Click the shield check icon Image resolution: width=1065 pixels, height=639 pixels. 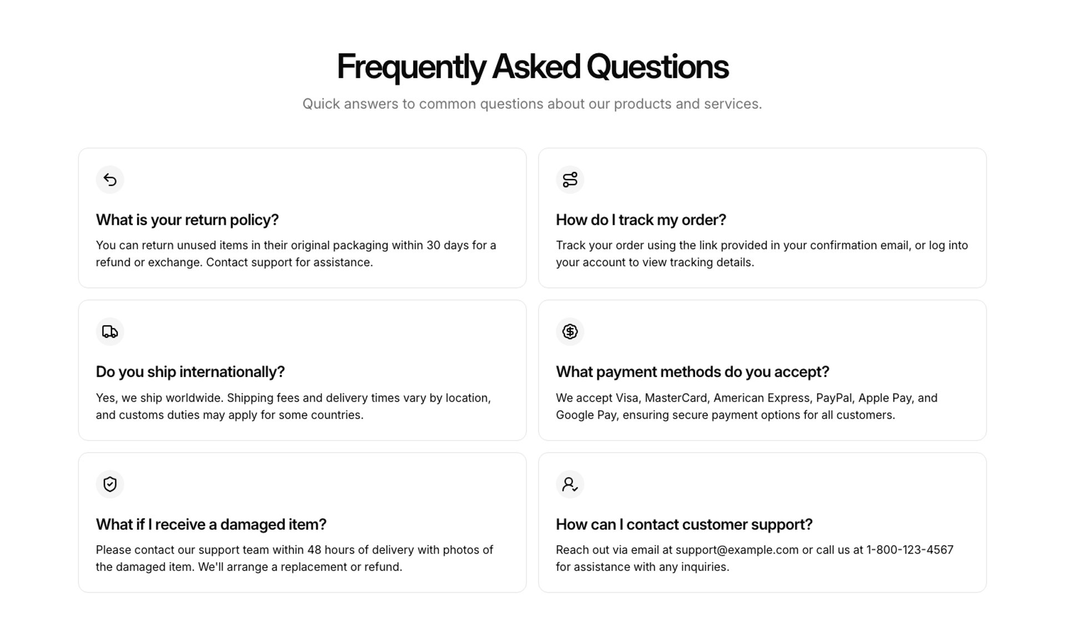coord(110,484)
